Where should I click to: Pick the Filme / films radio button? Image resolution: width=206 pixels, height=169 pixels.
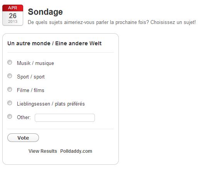[10, 89]
